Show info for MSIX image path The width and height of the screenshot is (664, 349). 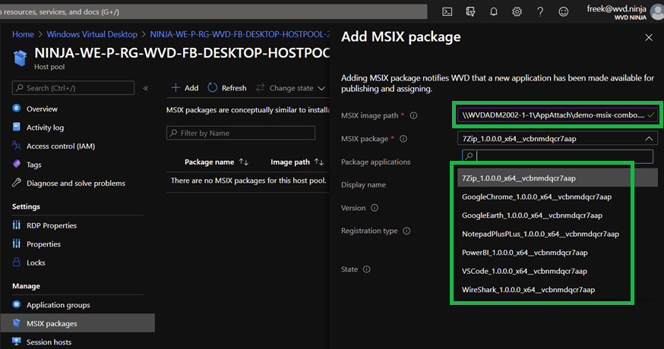tap(414, 115)
